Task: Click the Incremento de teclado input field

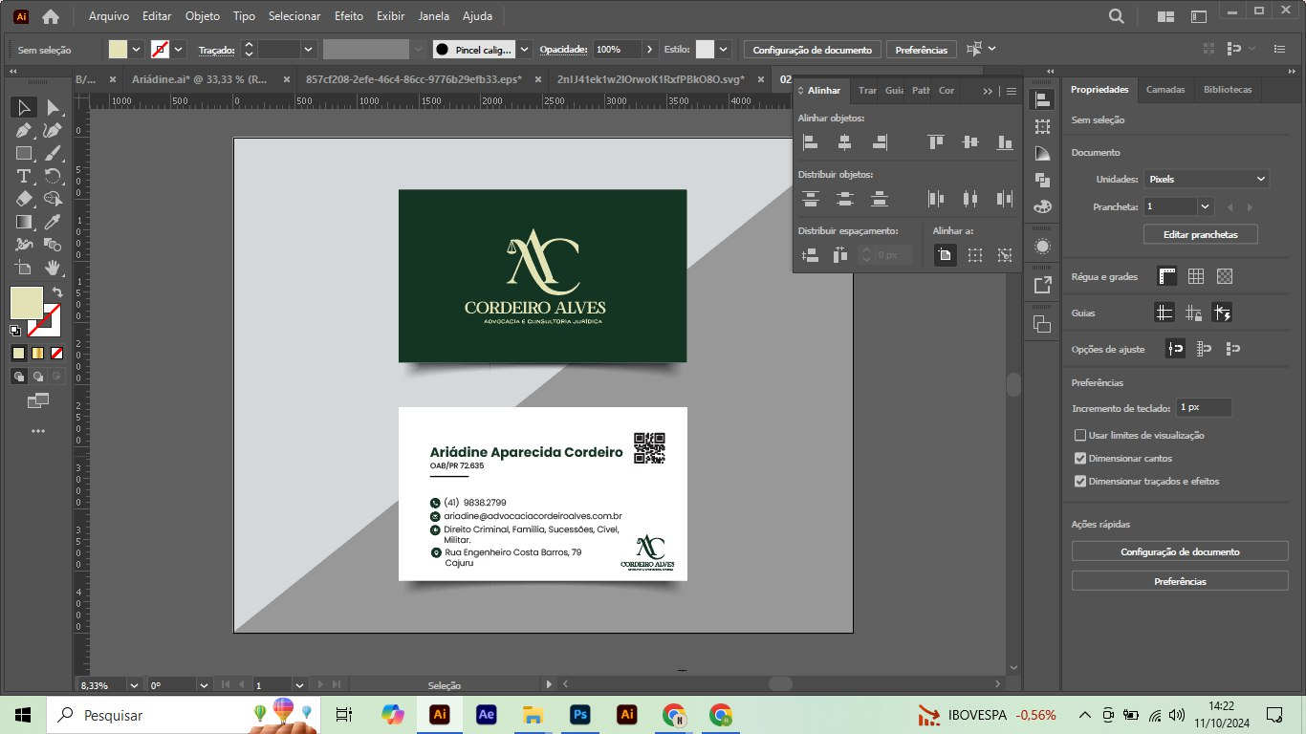Action: click(x=1204, y=407)
